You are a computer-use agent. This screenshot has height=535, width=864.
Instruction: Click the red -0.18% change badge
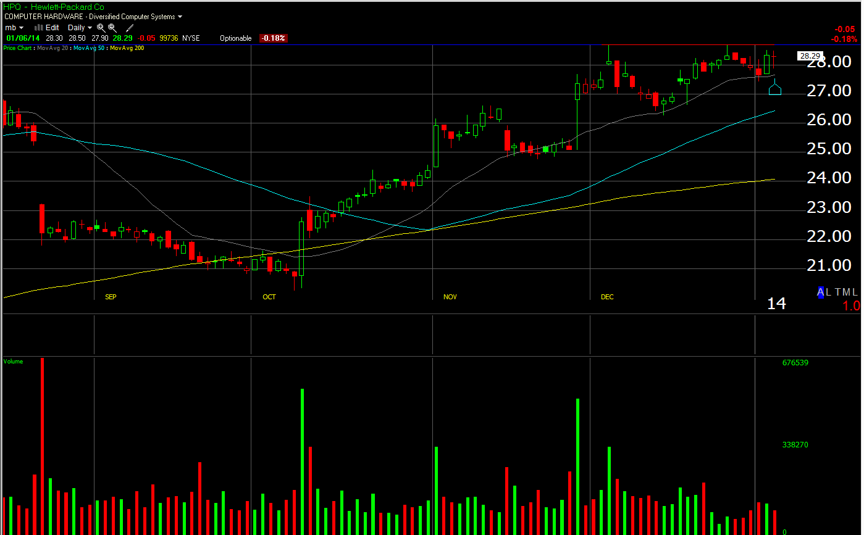273,38
